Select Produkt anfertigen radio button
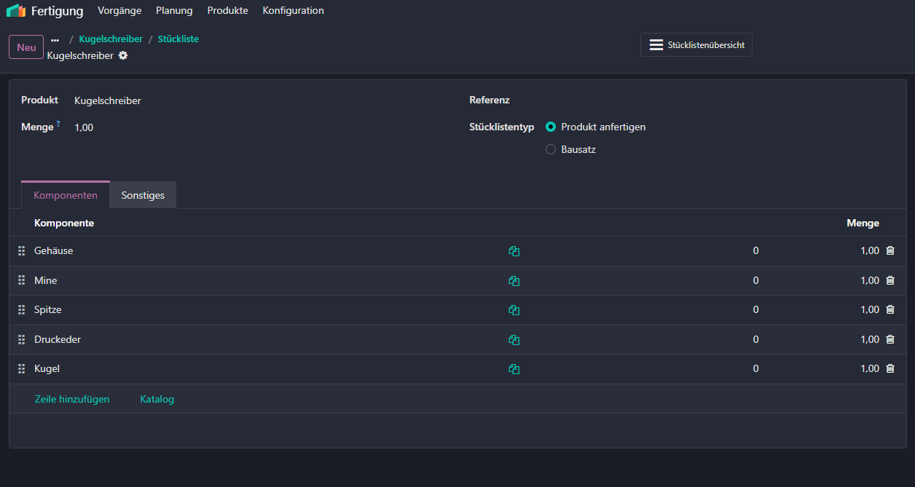Screen dimensions: 915x487 [x=551, y=127]
